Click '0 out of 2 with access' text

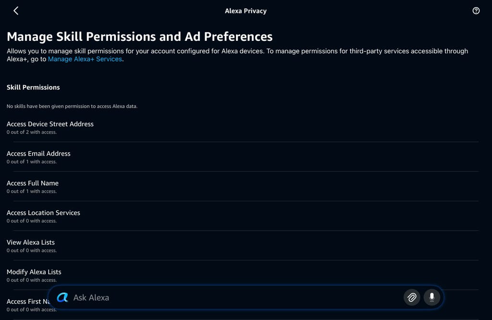click(x=32, y=132)
